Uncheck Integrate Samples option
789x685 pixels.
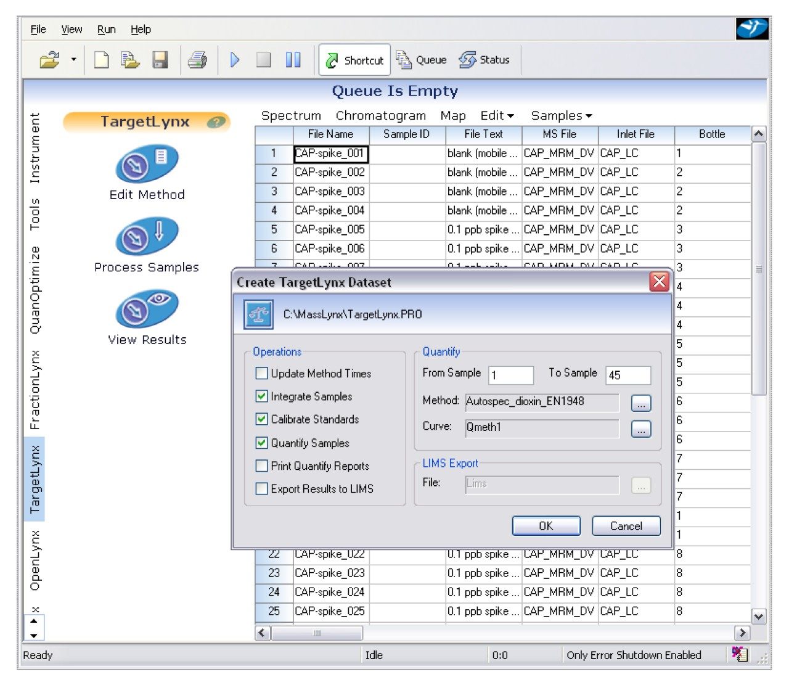point(262,396)
